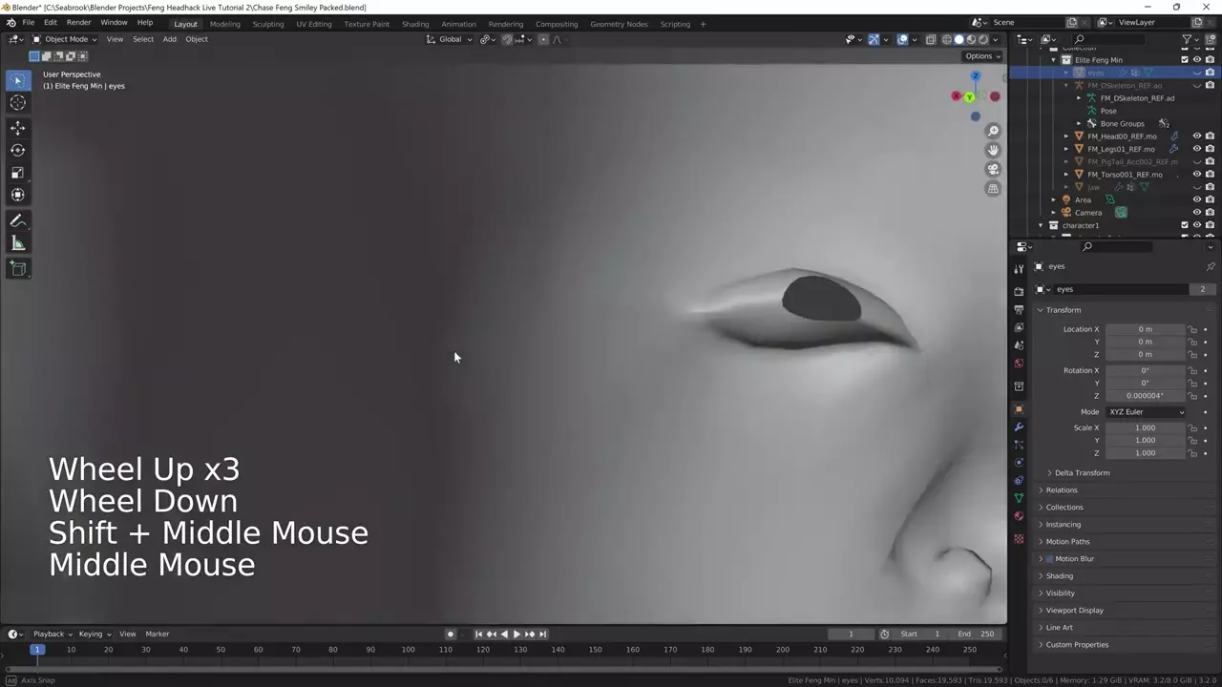
Task: Select the Annotate tool
Action: click(17, 220)
